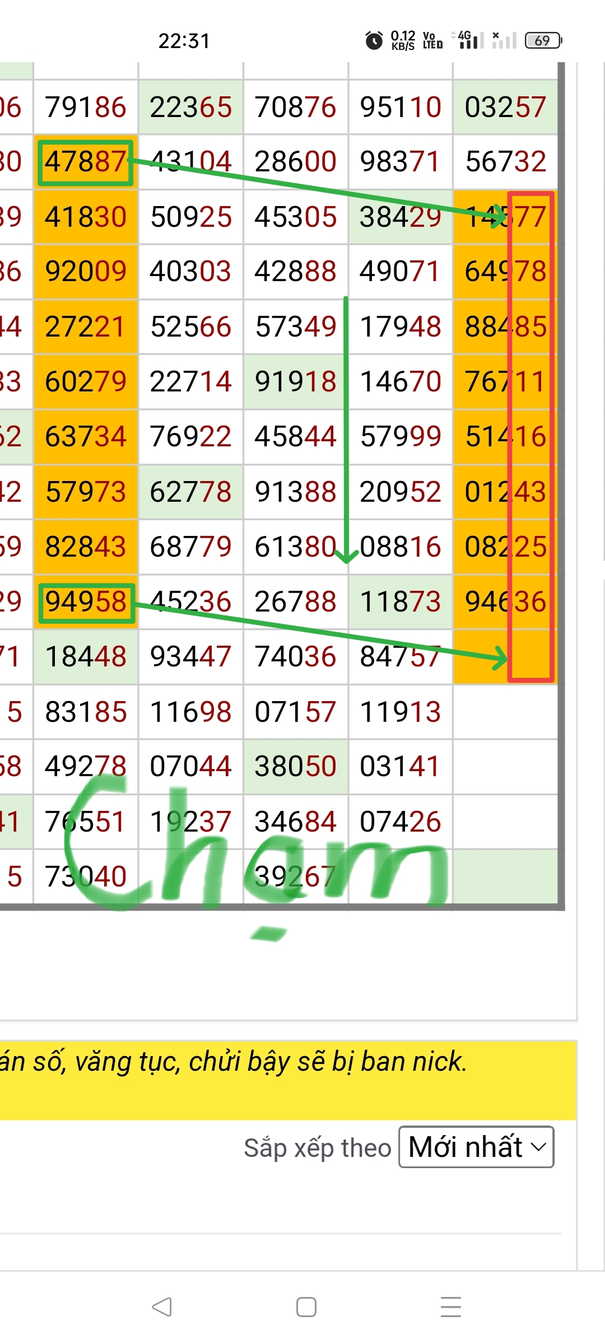Select cell 70876

click(x=296, y=107)
